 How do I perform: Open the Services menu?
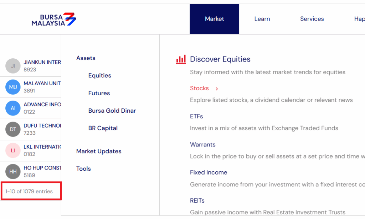pos(312,19)
